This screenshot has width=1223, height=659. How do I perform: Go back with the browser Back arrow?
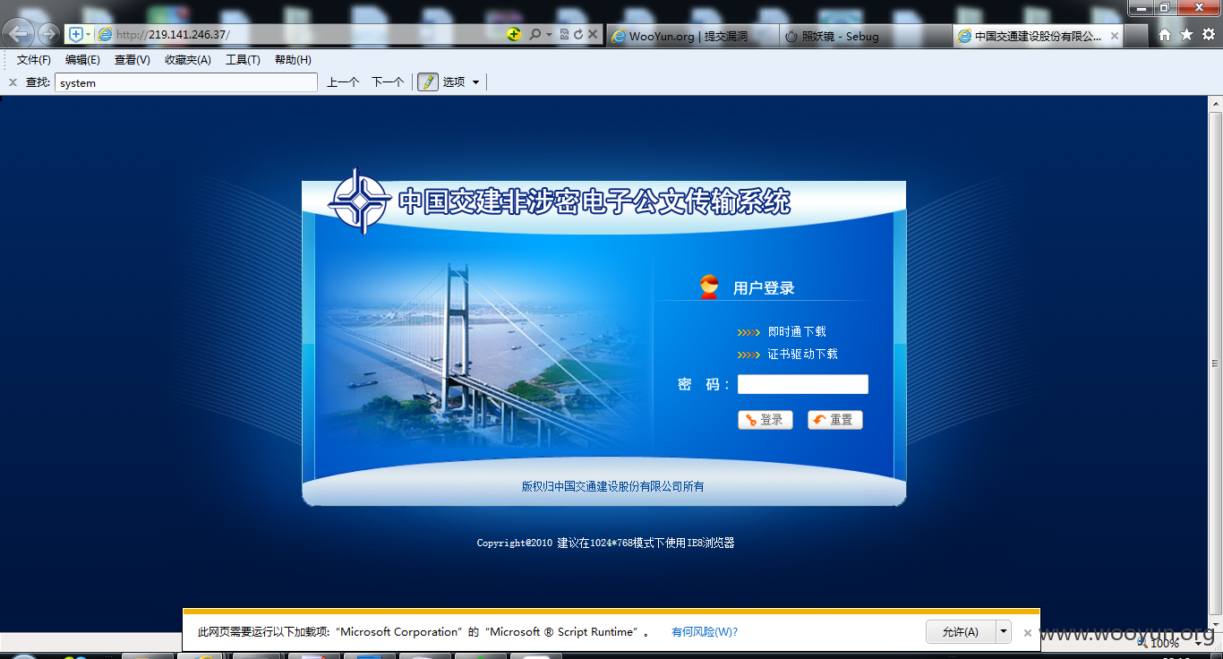(x=19, y=35)
